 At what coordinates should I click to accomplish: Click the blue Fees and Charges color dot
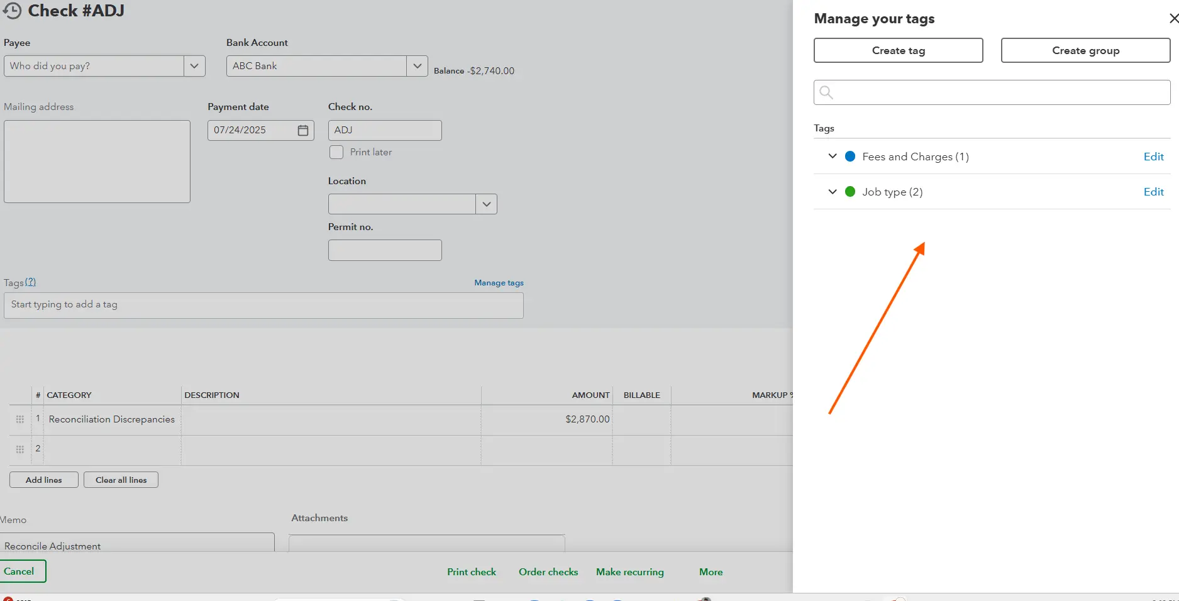850,157
